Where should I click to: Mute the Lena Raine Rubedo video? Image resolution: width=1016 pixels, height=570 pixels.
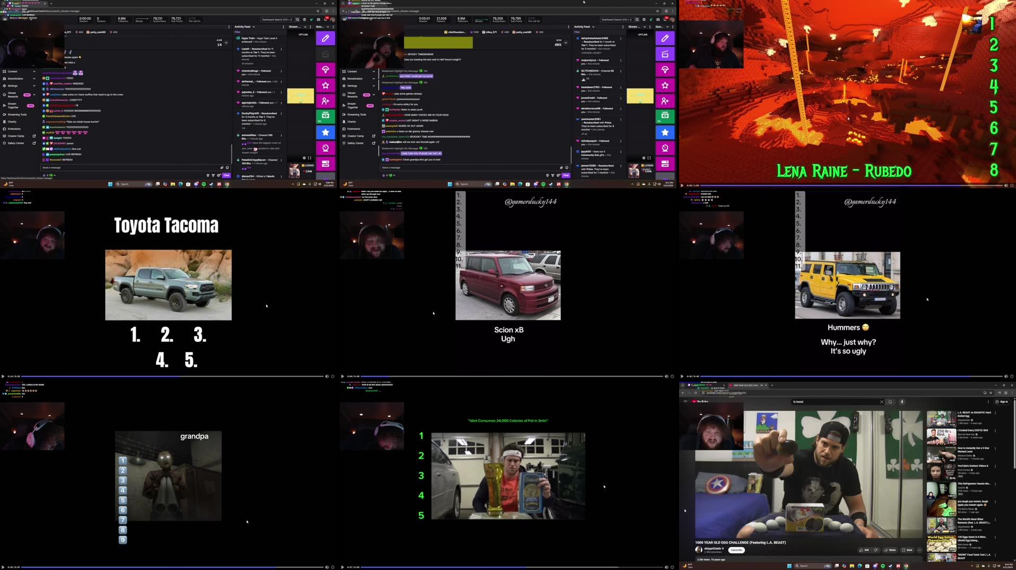1006,186
